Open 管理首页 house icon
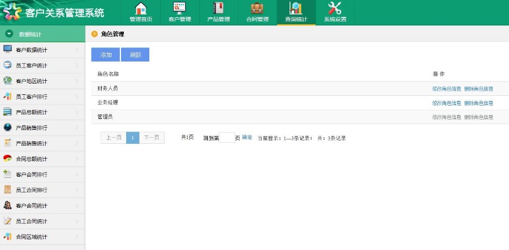 tap(141, 8)
